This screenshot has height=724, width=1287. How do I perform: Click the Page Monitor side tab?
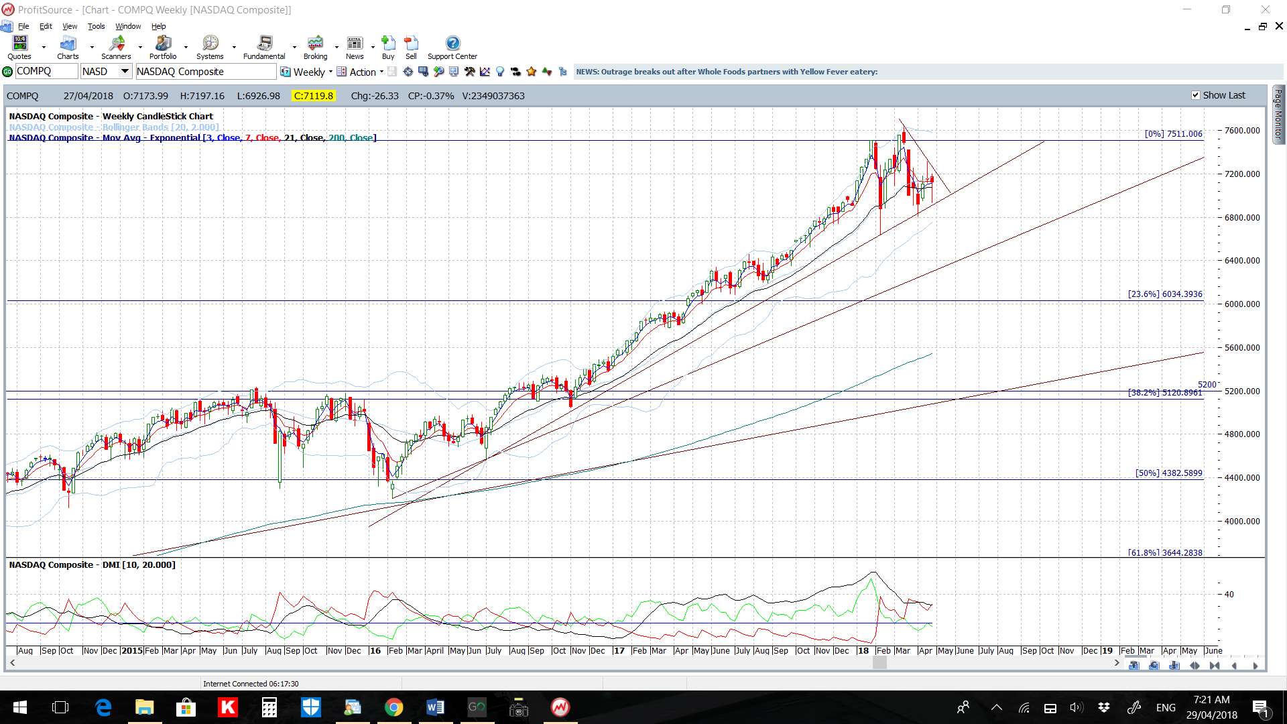(1278, 114)
